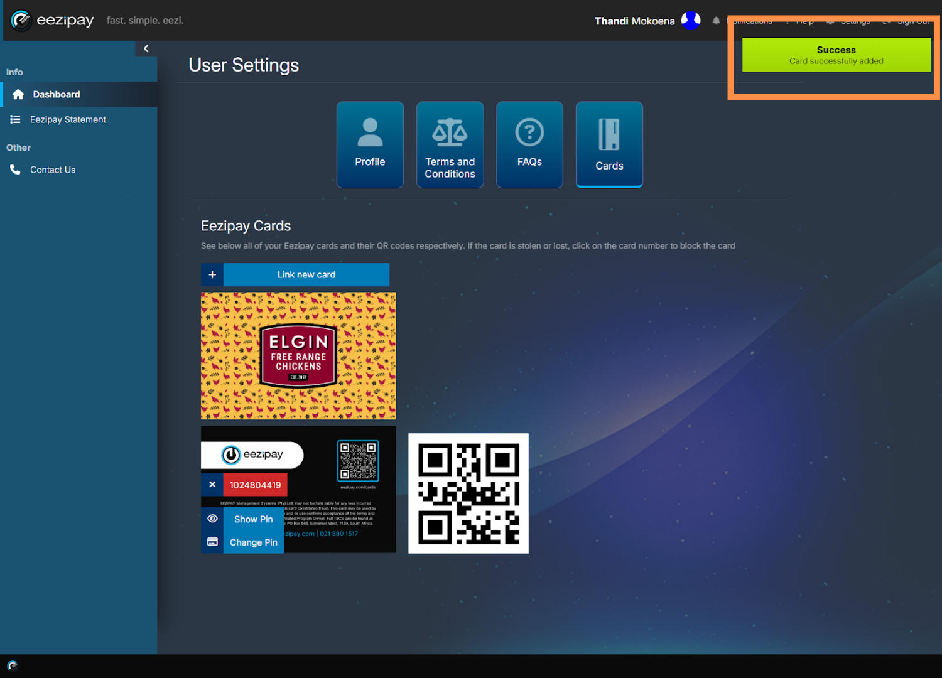942x678 pixels.
Task: Click the plus icon beside Link new card
Action: 212,274
